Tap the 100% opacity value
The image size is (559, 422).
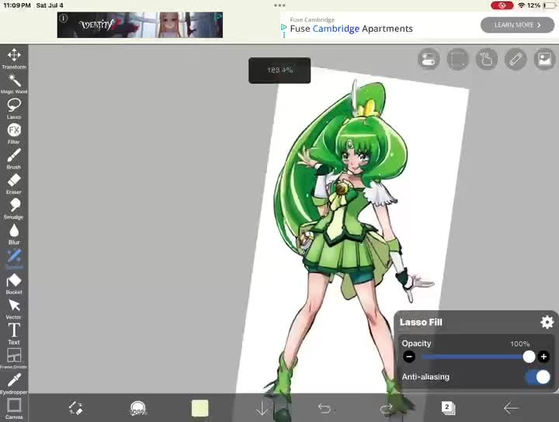[x=519, y=344]
